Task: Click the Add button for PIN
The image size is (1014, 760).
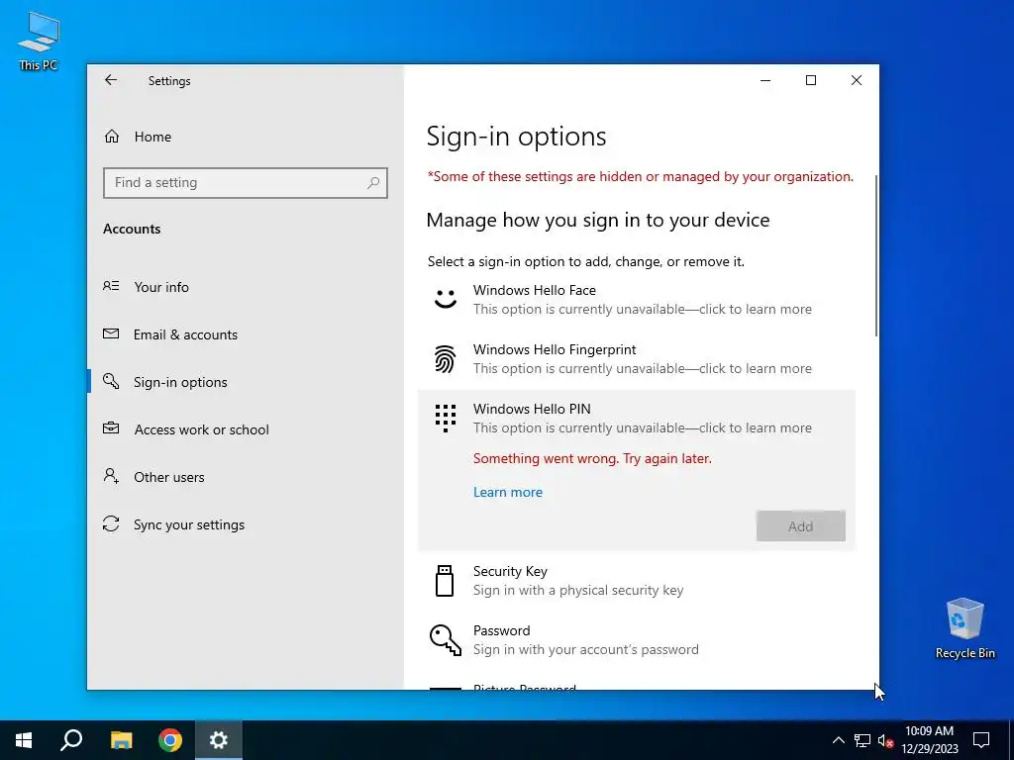Action: [x=800, y=526]
